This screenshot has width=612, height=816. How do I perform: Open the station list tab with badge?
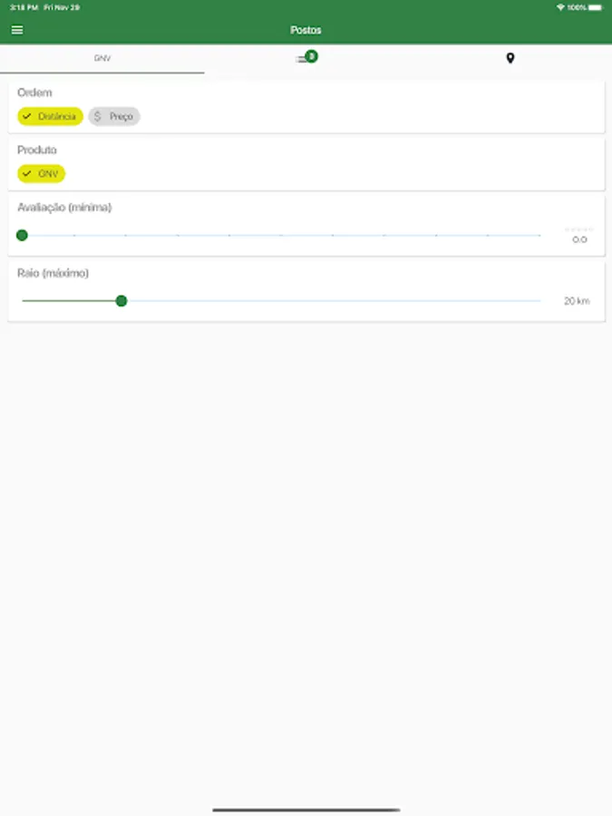point(306,58)
